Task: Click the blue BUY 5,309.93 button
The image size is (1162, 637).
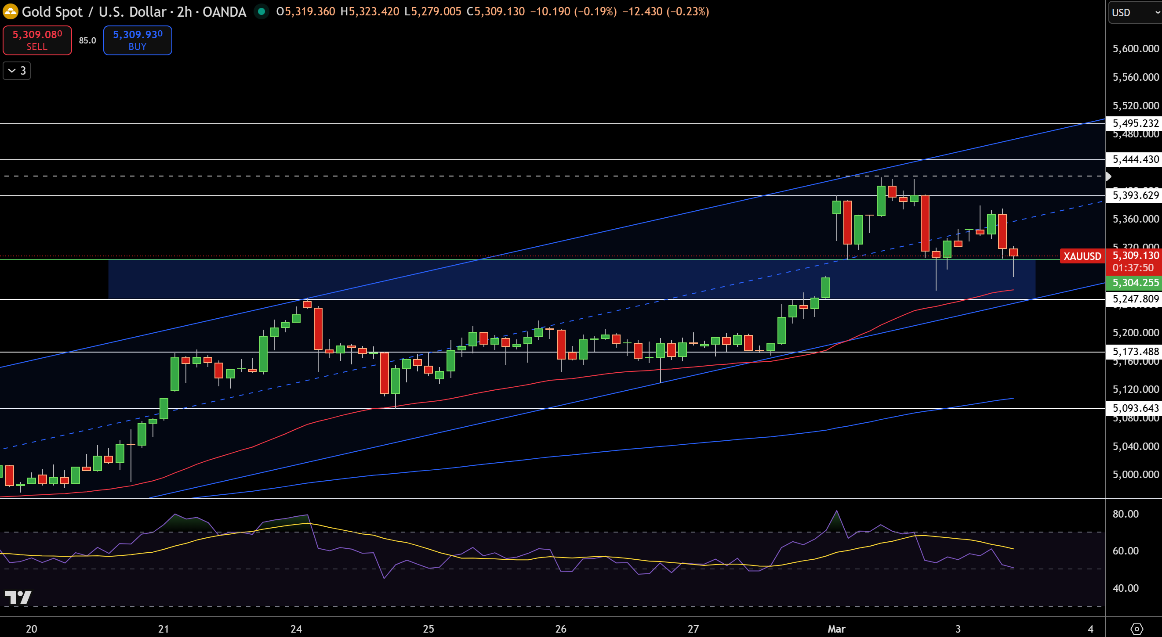Action: click(138, 40)
